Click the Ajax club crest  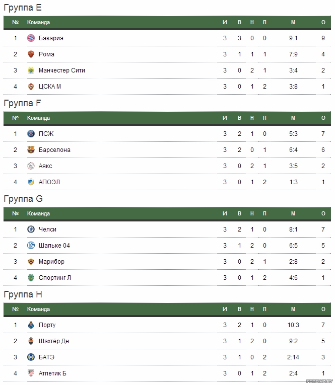tap(31, 166)
